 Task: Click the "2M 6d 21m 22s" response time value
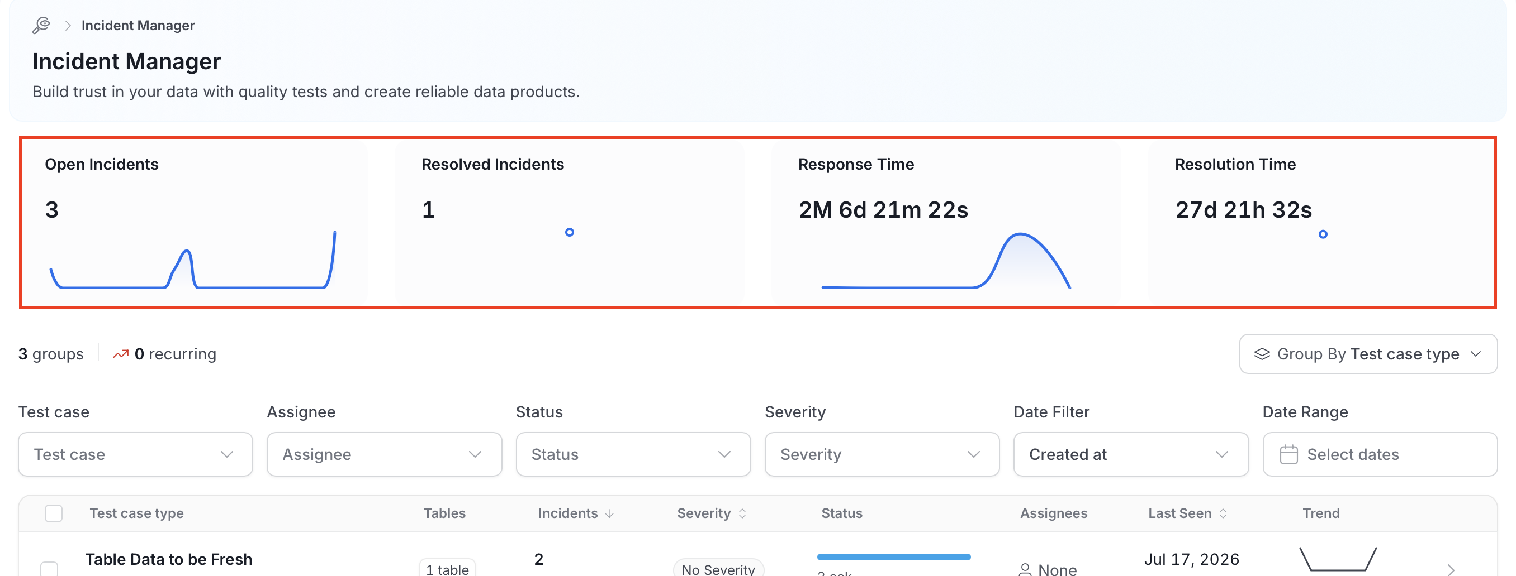(883, 210)
